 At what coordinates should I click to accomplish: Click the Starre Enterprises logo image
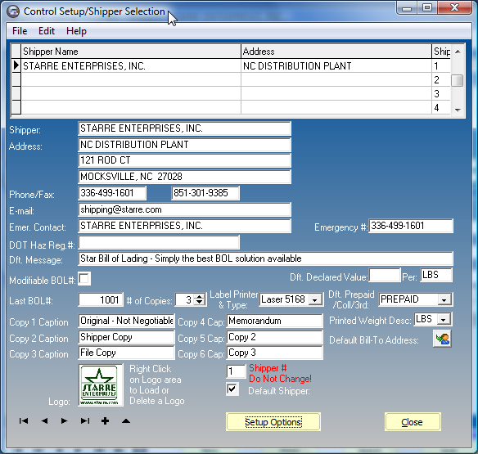pos(101,385)
